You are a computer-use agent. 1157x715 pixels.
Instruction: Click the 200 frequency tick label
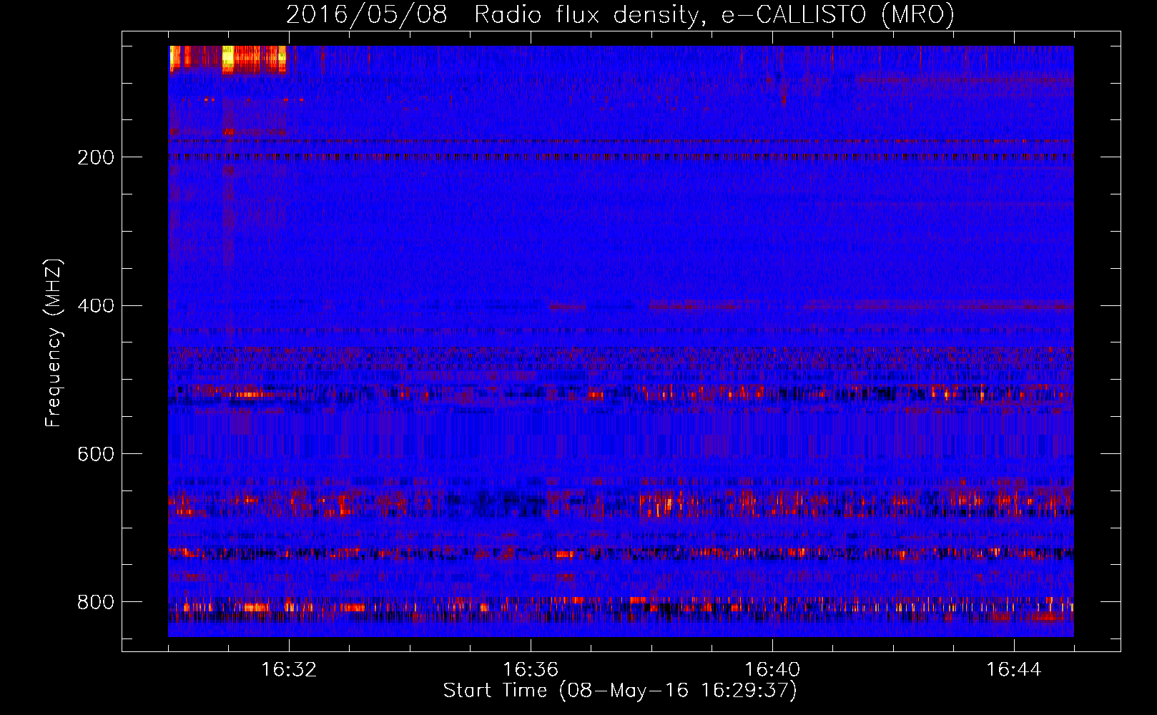coord(95,157)
